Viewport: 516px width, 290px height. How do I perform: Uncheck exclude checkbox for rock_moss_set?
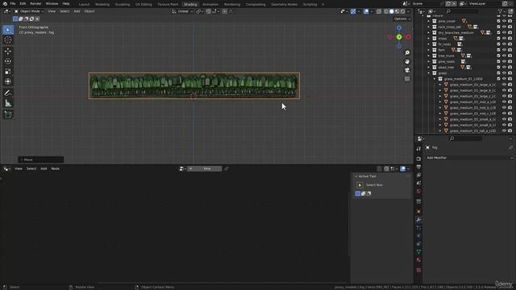click(498, 27)
